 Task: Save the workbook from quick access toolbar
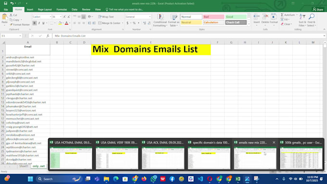tap(5, 3)
